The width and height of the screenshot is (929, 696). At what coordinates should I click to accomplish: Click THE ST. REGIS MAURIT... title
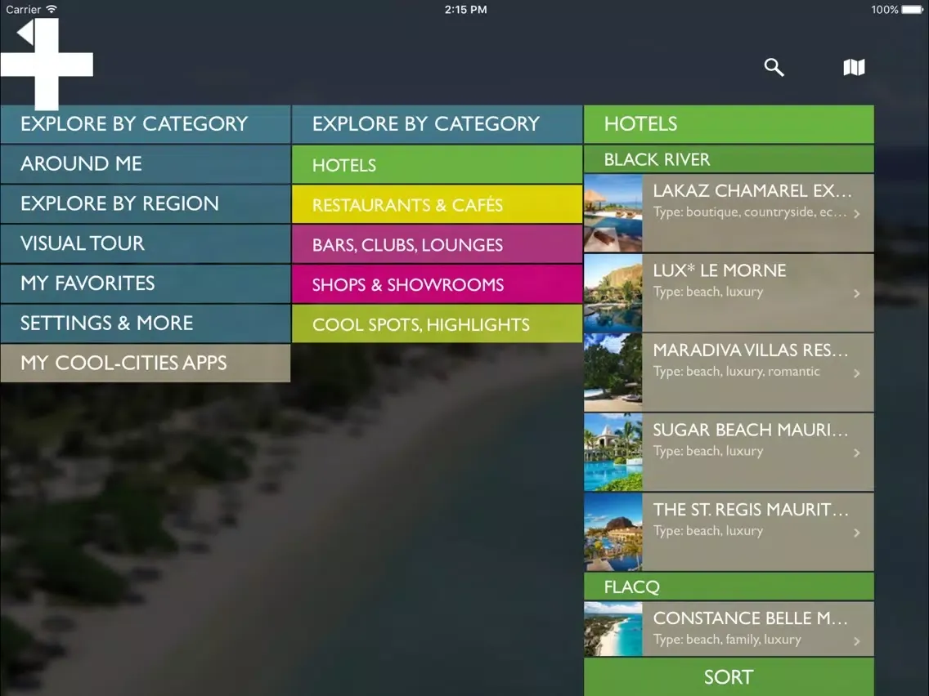[751, 510]
